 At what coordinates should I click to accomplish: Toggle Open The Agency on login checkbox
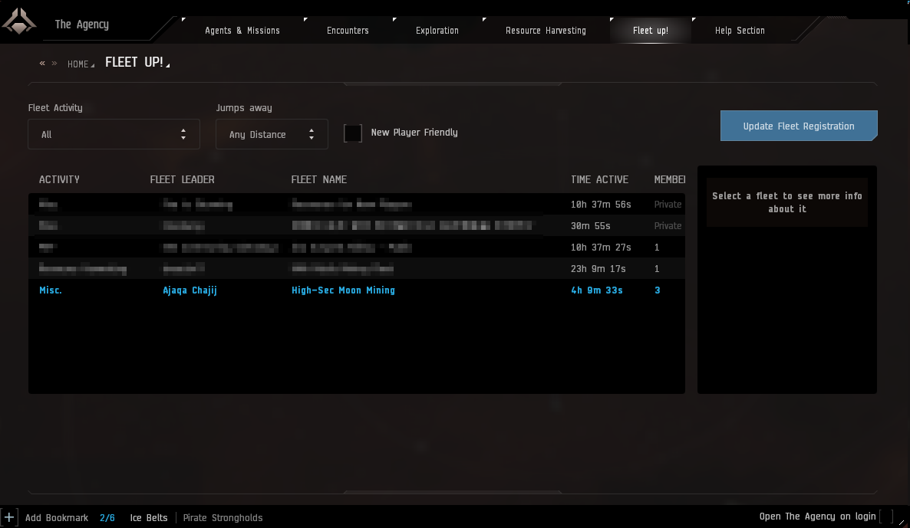tap(886, 517)
